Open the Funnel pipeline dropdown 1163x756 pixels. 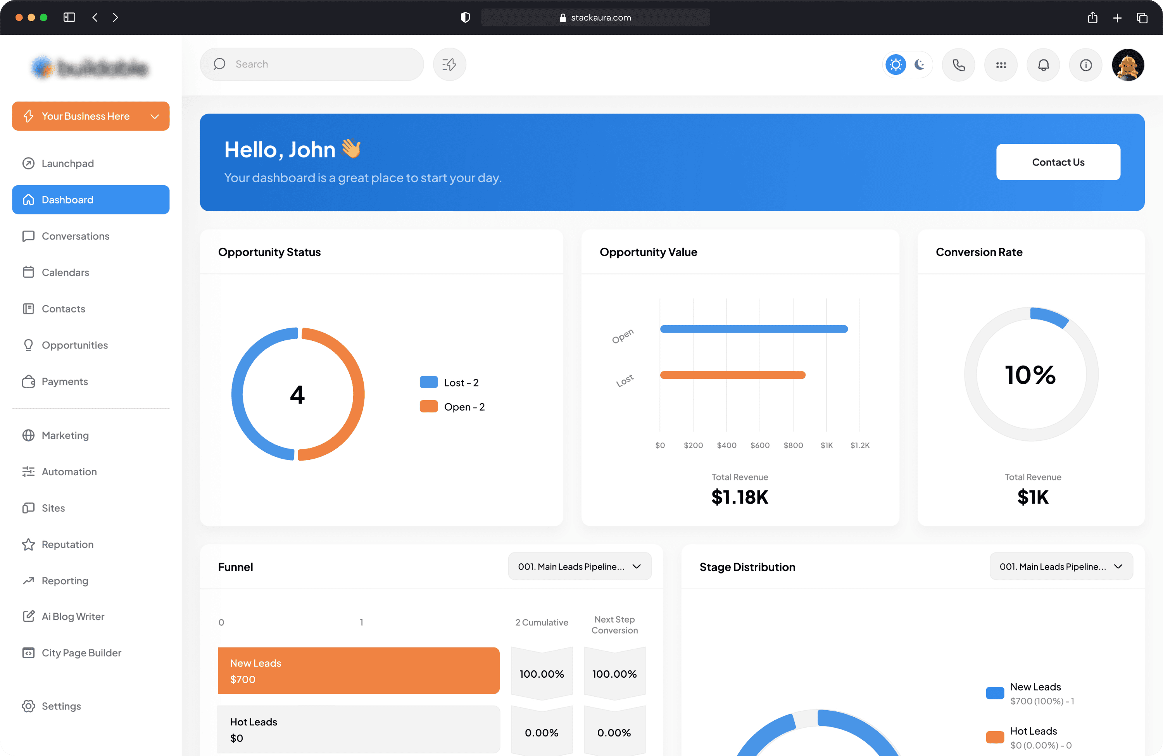point(580,566)
